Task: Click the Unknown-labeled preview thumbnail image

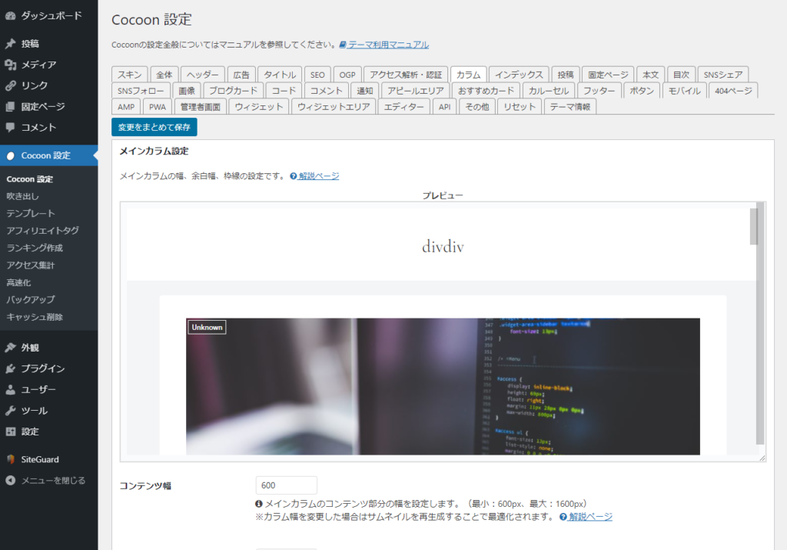Action: pos(443,386)
